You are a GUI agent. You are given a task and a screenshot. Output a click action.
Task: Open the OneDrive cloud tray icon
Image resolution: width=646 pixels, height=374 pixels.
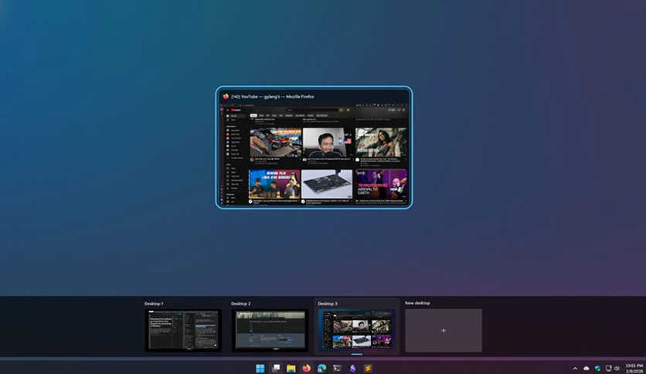pos(586,369)
